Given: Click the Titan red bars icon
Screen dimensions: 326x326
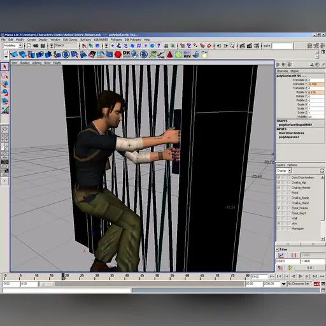Looking at the screenshot, I should tap(294, 255).
